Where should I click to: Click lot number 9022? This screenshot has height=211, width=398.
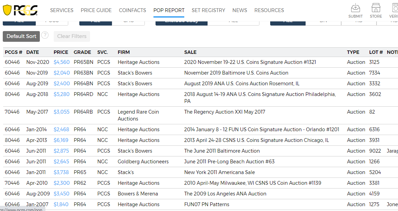(x=375, y=151)
